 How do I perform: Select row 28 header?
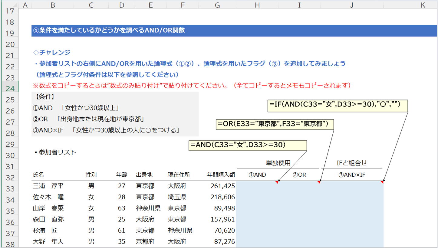click(9, 133)
